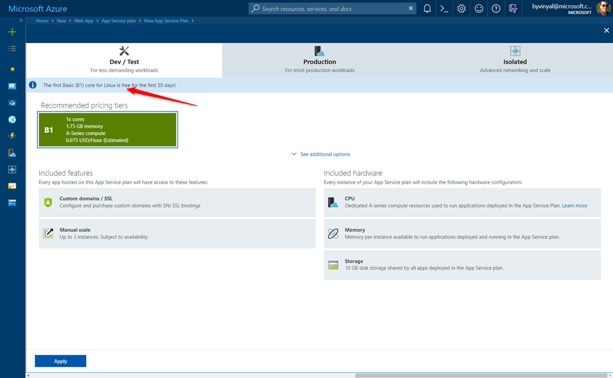
Task: Select the B1 pricing tier card
Action: tap(108, 130)
